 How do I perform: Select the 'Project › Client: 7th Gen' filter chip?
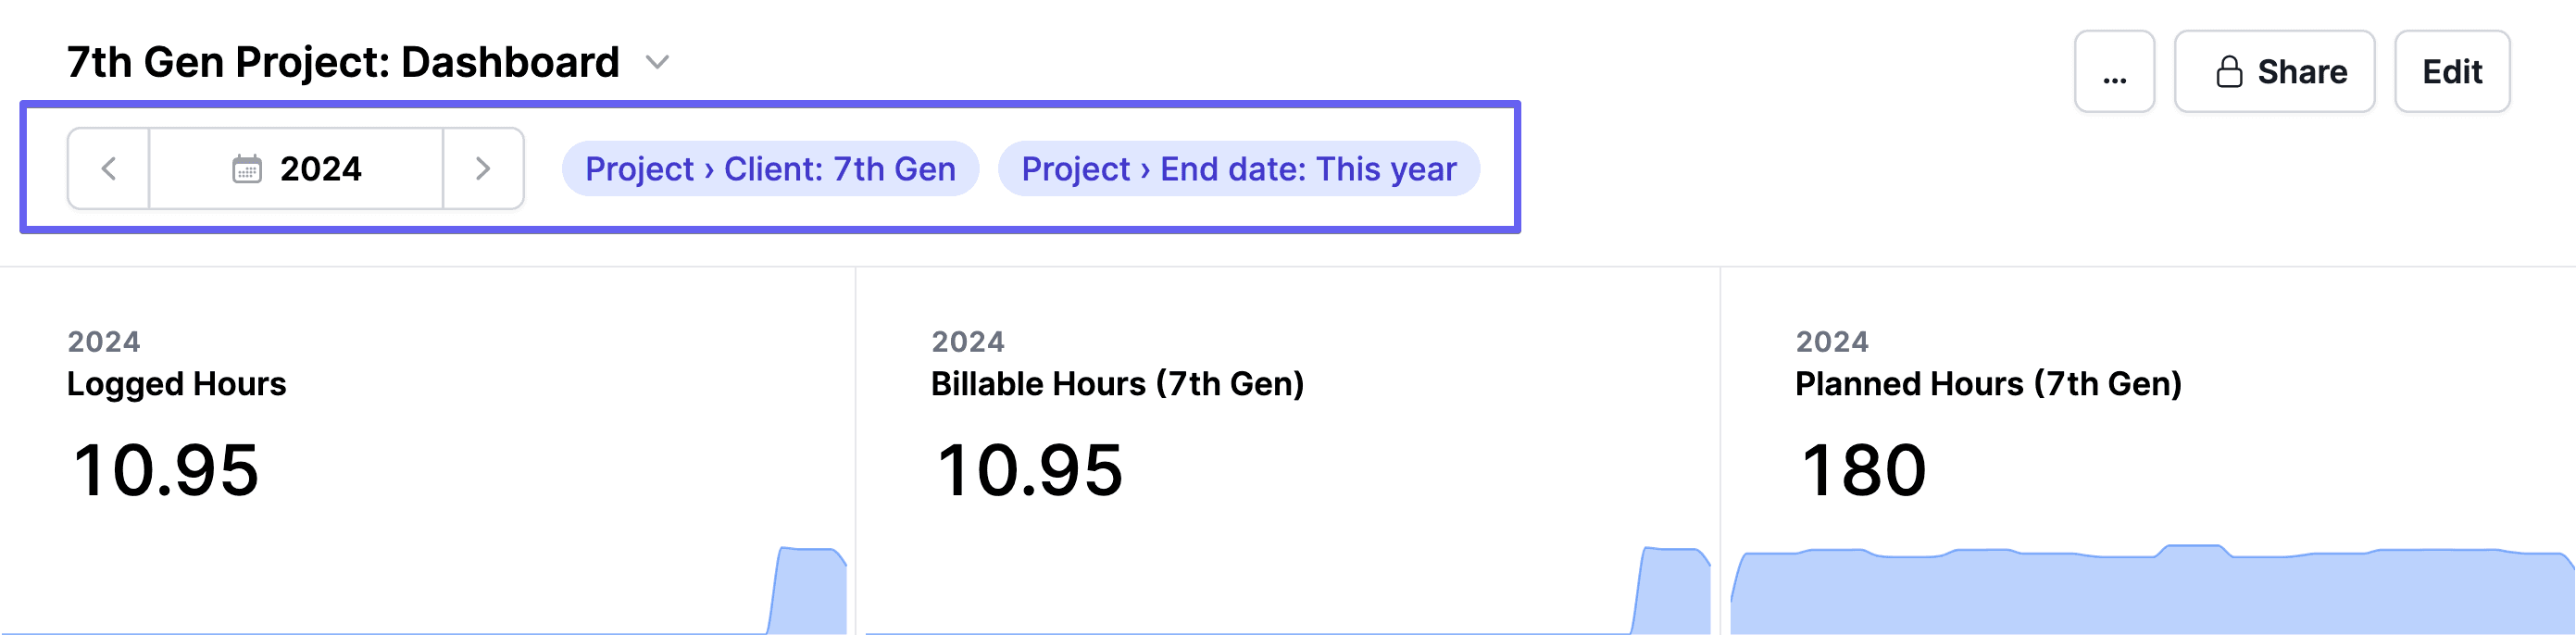[x=770, y=169]
